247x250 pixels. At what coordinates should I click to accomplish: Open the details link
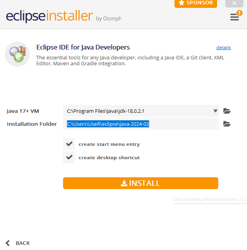tap(223, 48)
